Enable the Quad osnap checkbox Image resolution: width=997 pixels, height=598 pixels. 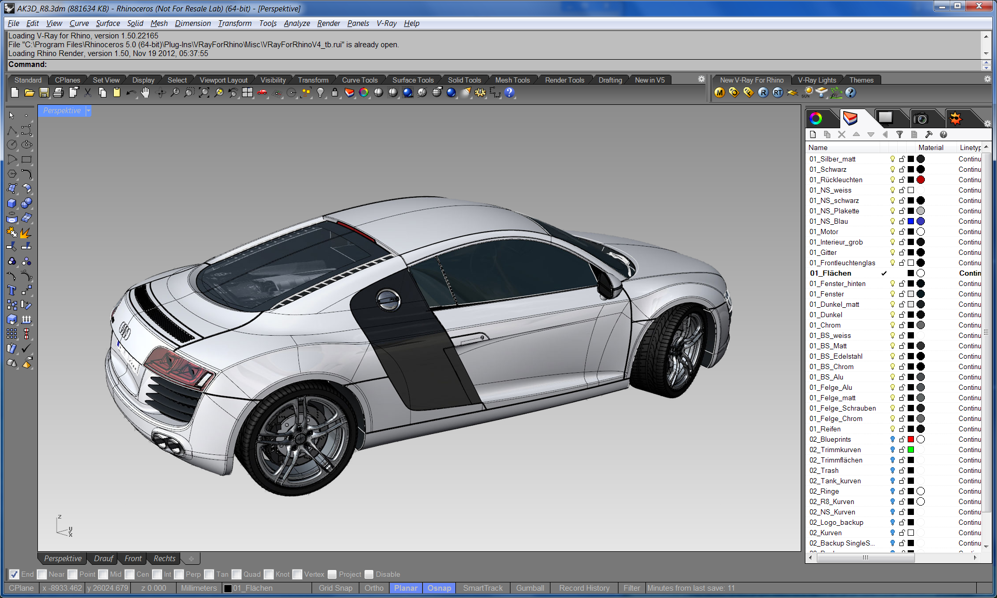click(x=237, y=574)
